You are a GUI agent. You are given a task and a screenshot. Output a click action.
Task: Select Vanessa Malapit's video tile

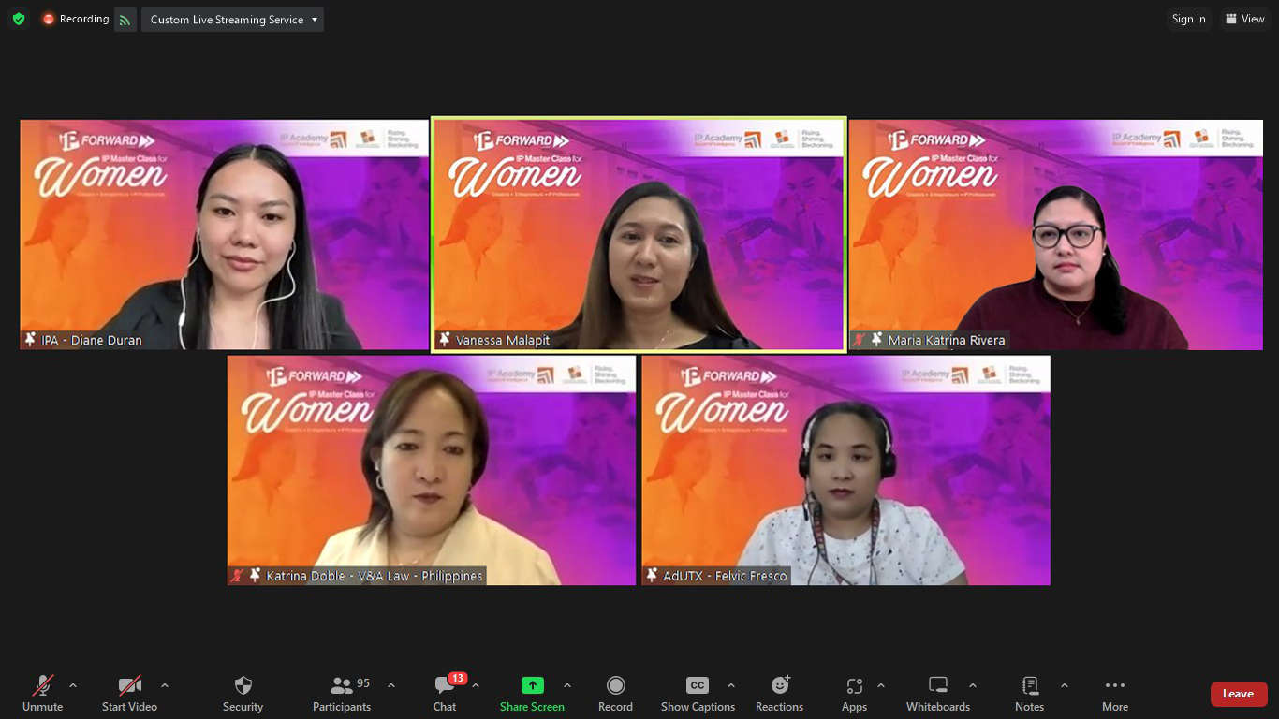[638, 234]
